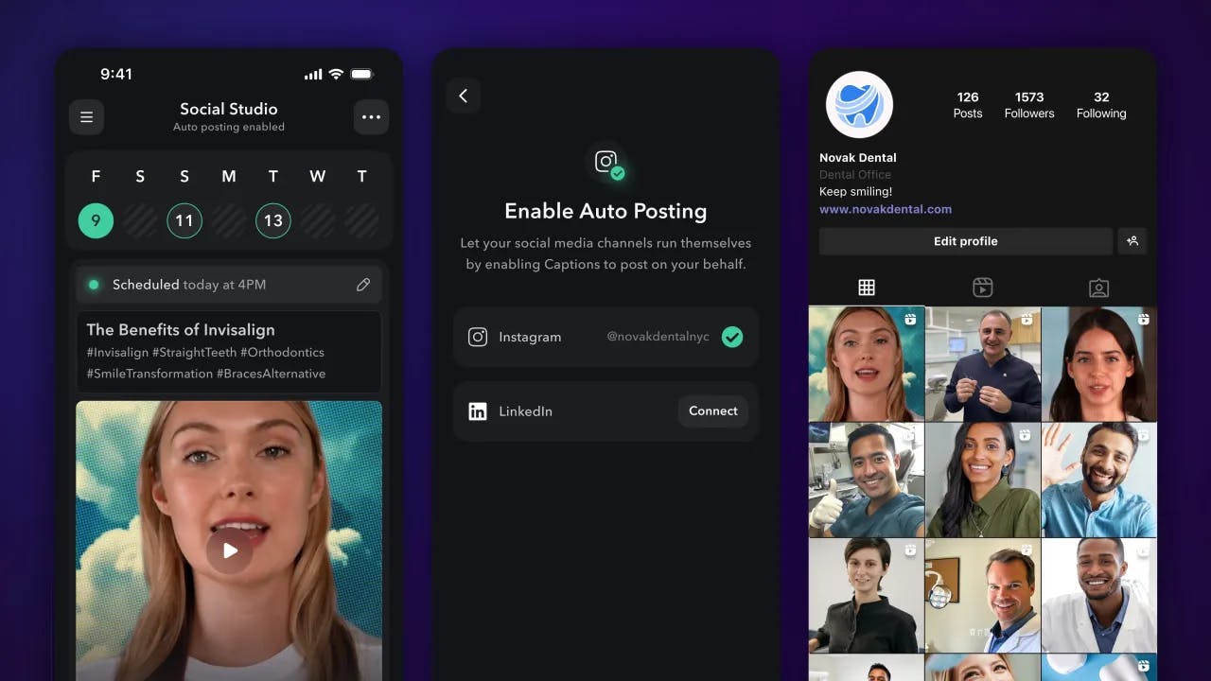Click the Instagram logo beside Instagram row

pyautogui.click(x=478, y=337)
